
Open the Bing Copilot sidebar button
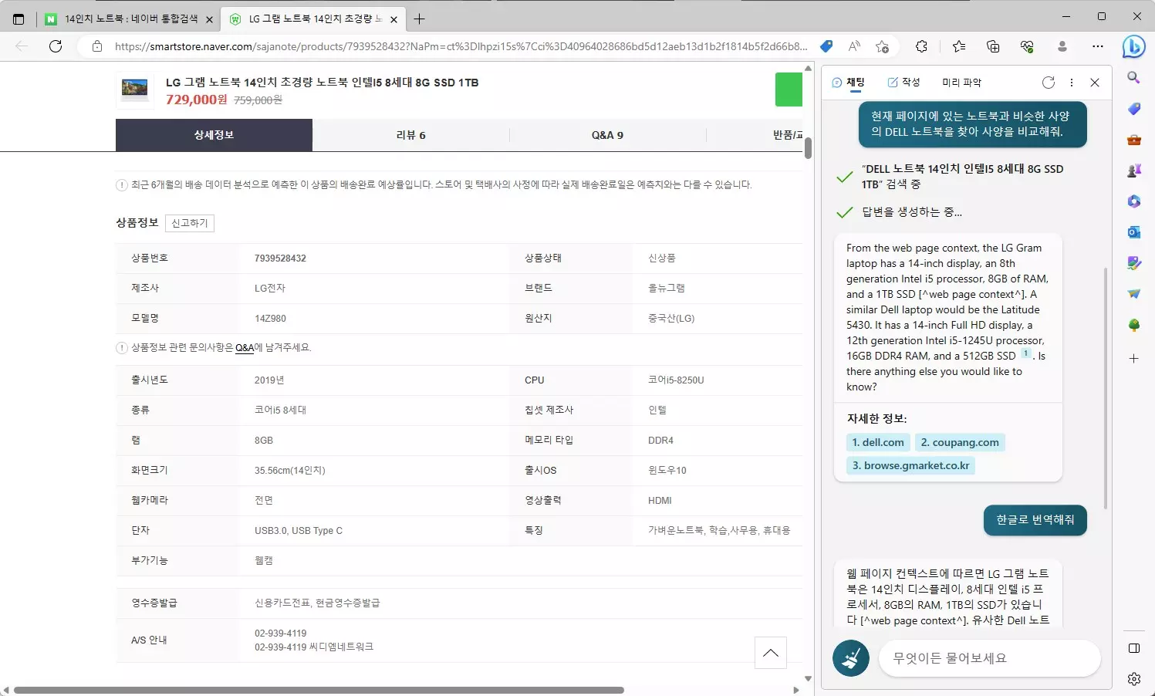point(1133,46)
